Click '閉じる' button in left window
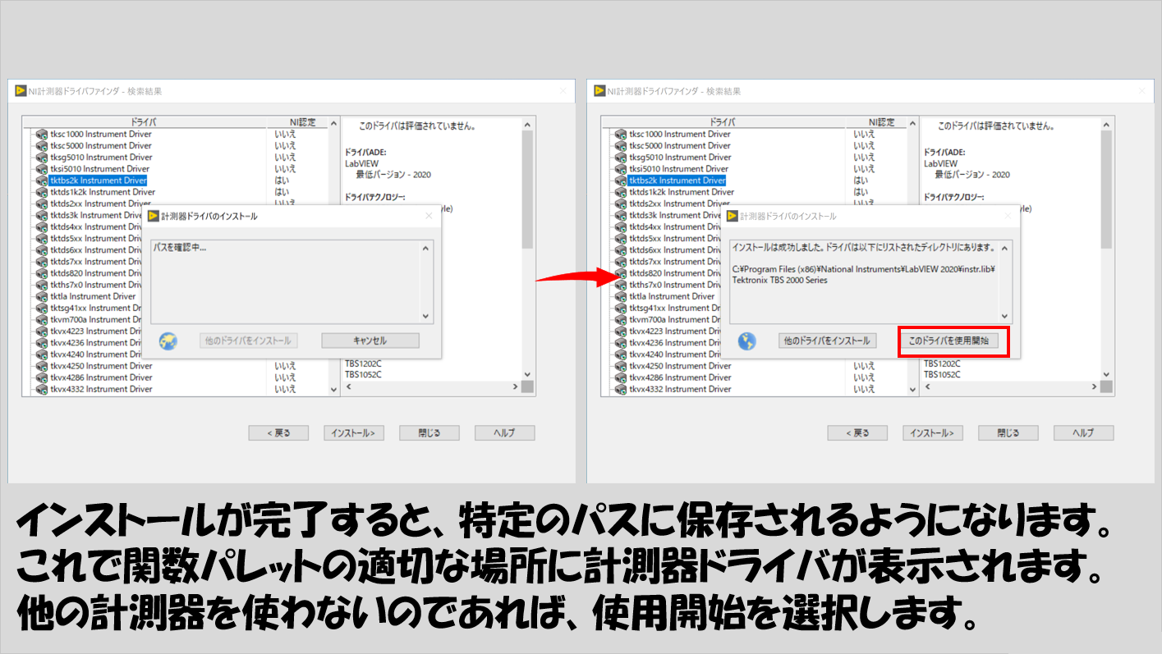The width and height of the screenshot is (1162, 654). [429, 433]
